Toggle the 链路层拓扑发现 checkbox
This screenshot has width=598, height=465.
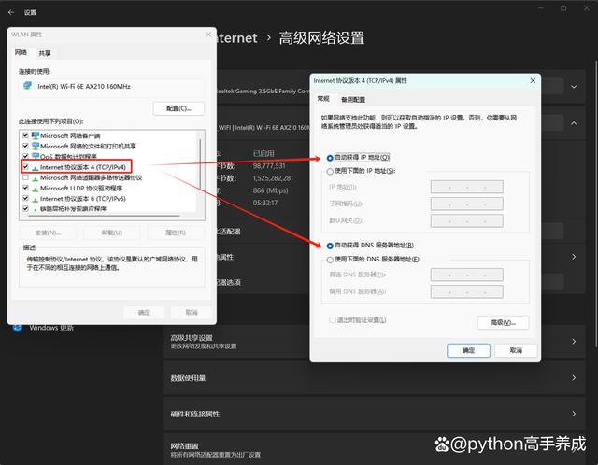click(x=25, y=208)
